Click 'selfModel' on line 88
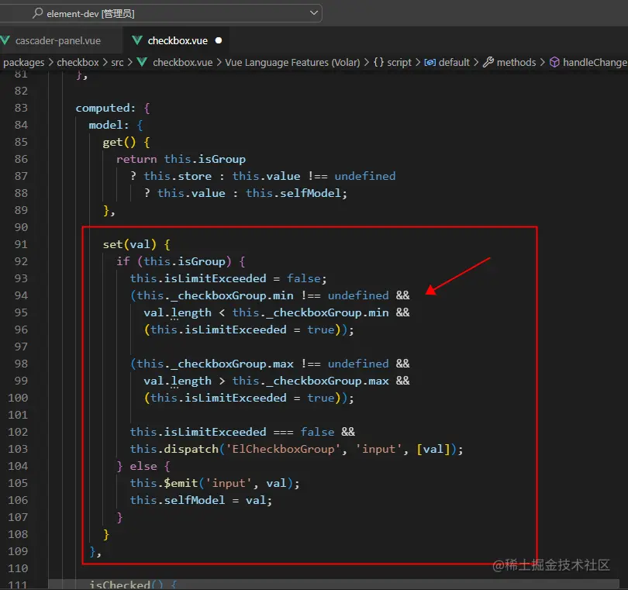 coord(310,193)
